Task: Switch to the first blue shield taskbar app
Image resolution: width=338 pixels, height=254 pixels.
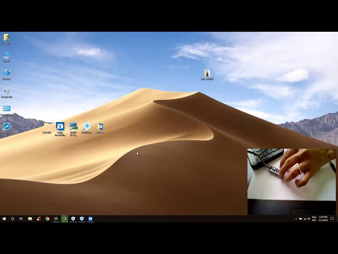Action: point(73,219)
